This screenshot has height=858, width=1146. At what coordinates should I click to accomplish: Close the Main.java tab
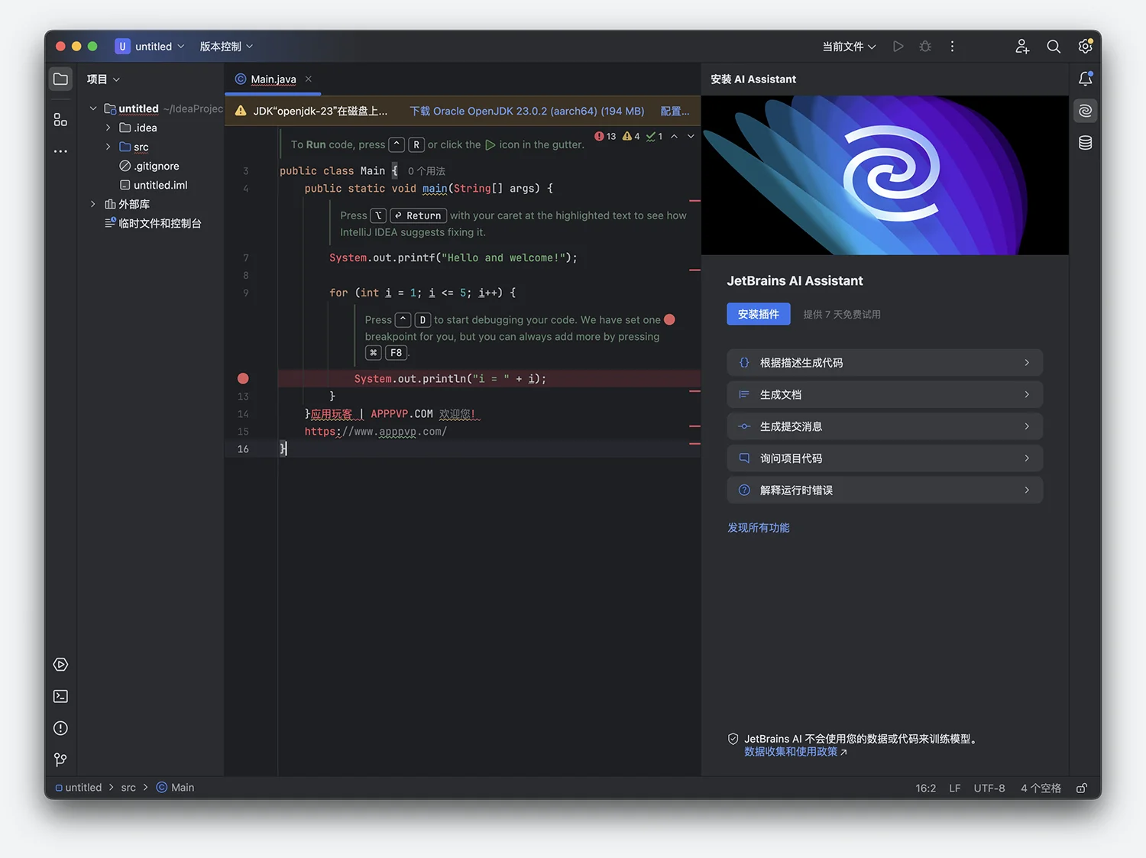pyautogui.click(x=309, y=79)
